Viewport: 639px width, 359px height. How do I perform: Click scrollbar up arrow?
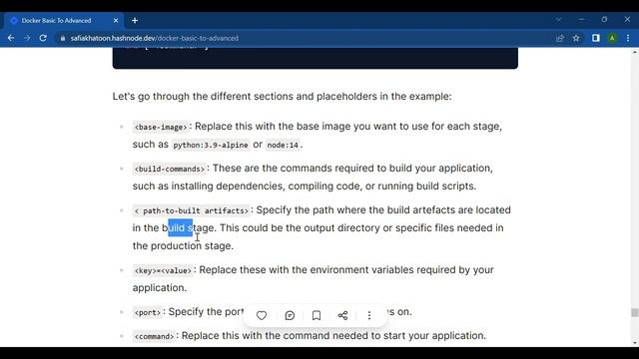coord(635,52)
